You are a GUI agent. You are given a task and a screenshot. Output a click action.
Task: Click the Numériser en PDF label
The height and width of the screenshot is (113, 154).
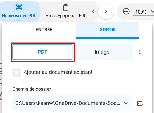click(19, 15)
